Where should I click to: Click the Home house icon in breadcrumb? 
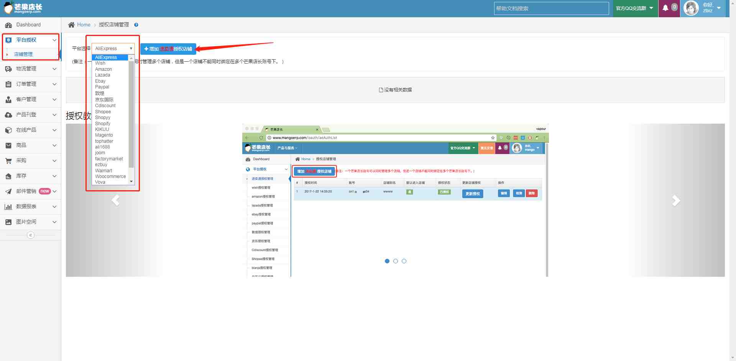tap(71, 25)
